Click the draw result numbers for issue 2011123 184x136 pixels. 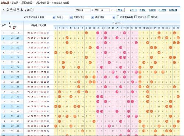(x=38, y=53)
